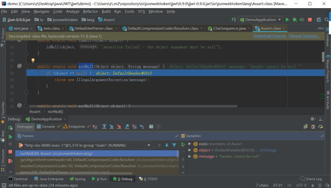
Task: Force step into red arrow icon
Action: point(119,127)
